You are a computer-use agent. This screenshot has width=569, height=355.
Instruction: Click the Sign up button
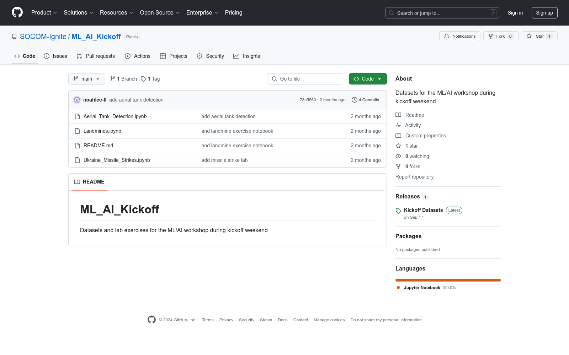click(544, 13)
